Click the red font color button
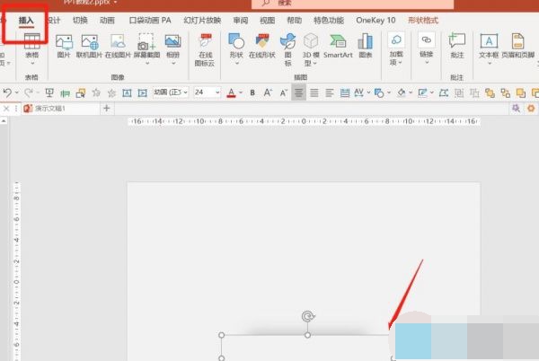 click(231, 92)
